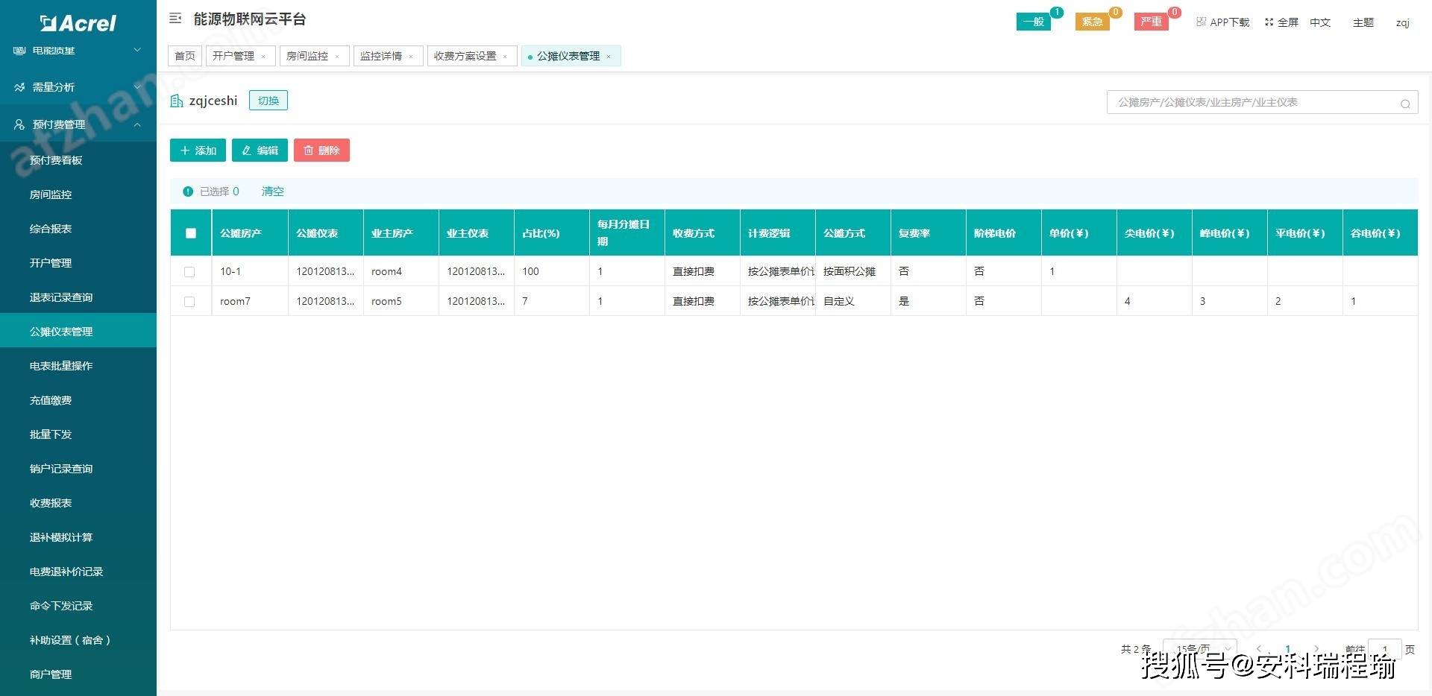Viewport: 1432px width, 696px height.
Task: Select the 自定义 cell in room7 row
Action: click(853, 301)
